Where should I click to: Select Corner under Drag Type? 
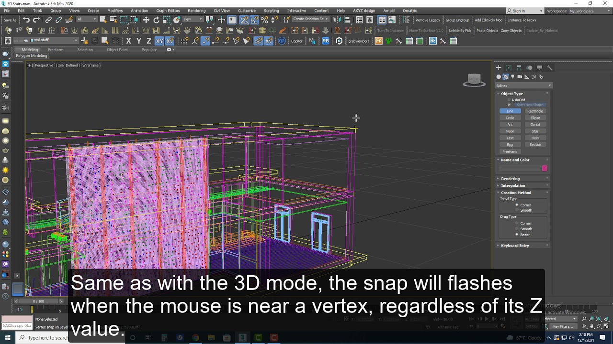click(517, 223)
